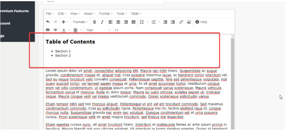Viewport: 288px width, 132px height.
Task: Insert or edit a link
Action: coord(181,22)
